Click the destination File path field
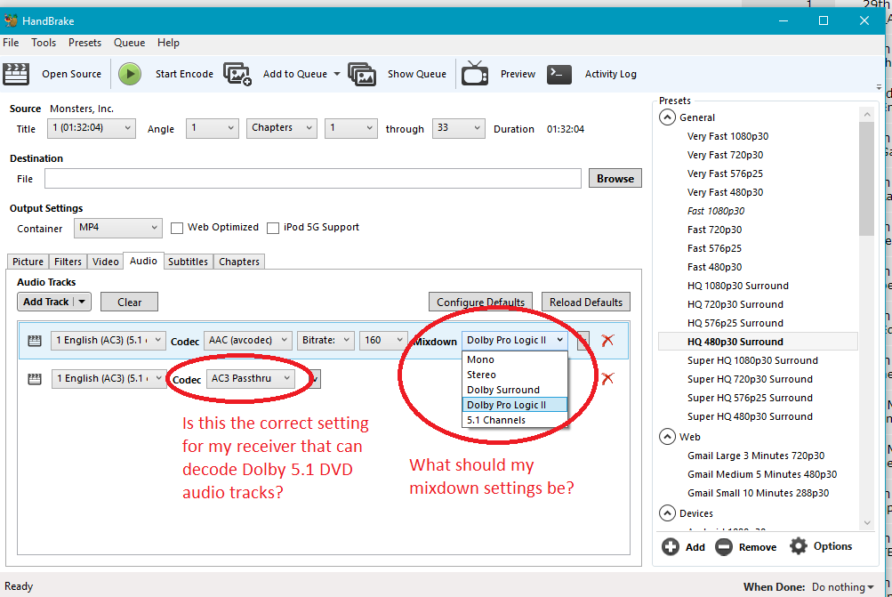This screenshot has height=597, width=892. click(x=313, y=179)
